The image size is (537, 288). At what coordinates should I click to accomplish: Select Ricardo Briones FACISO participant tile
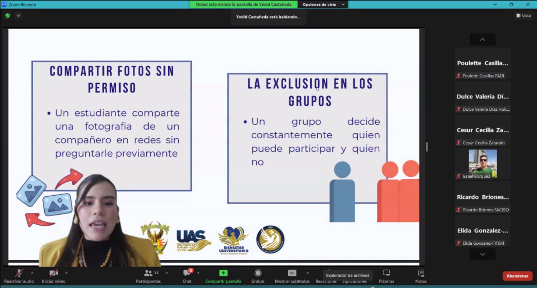[x=483, y=197]
